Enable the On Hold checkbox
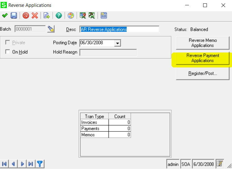 [x=8, y=52]
